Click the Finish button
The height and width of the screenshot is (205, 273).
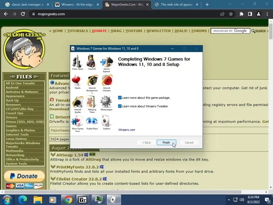click(x=166, y=143)
